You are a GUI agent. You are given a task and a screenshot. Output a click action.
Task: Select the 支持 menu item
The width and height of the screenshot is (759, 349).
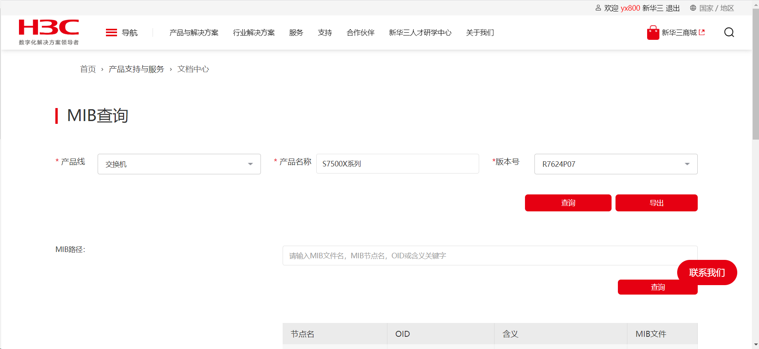coord(325,33)
